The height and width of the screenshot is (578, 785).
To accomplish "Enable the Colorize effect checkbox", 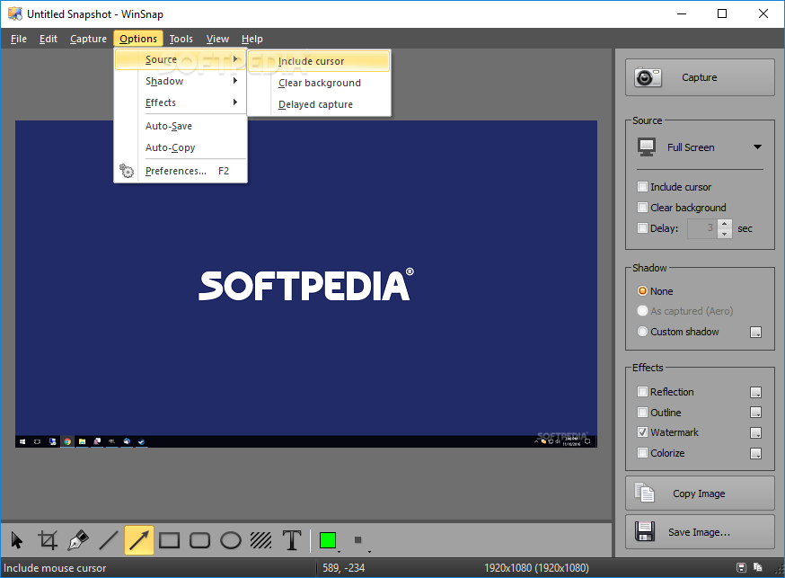I will pyautogui.click(x=642, y=453).
